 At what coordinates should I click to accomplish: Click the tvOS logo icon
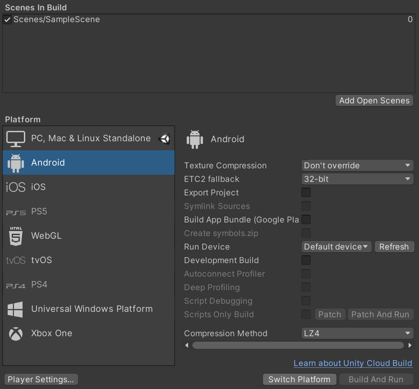click(x=16, y=260)
